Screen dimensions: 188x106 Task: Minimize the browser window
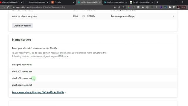click(176, 2)
